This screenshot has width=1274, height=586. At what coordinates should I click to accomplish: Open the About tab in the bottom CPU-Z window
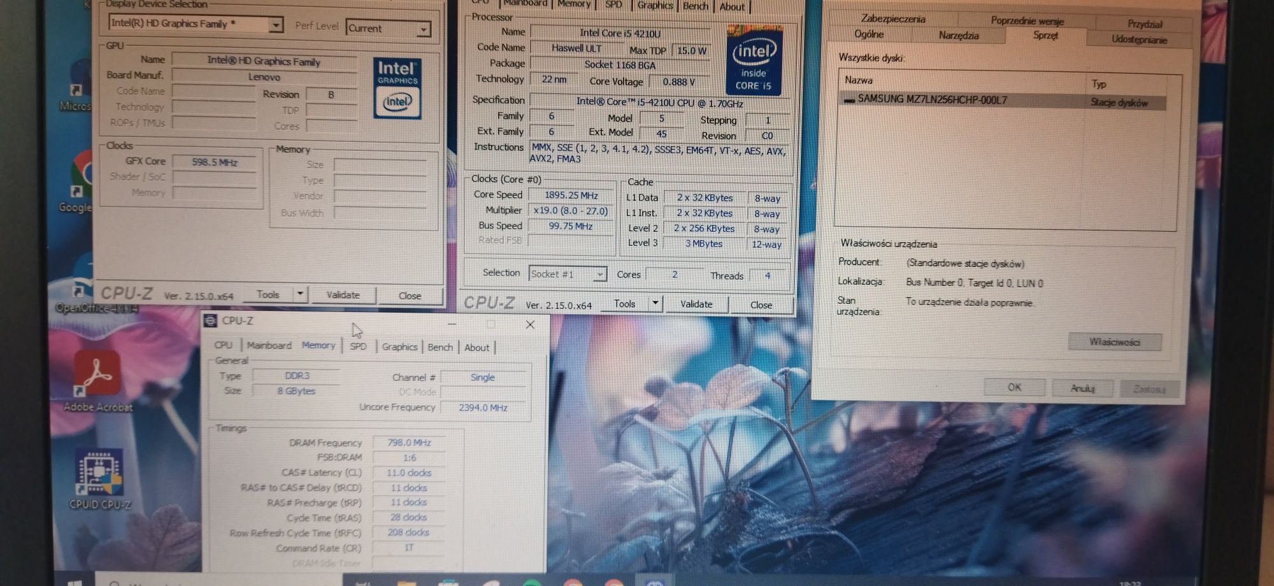tap(477, 348)
